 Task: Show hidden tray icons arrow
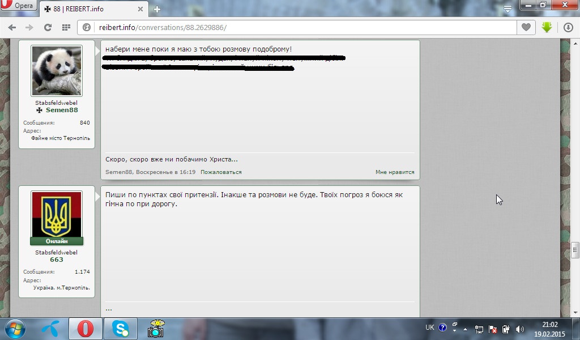[x=465, y=329]
